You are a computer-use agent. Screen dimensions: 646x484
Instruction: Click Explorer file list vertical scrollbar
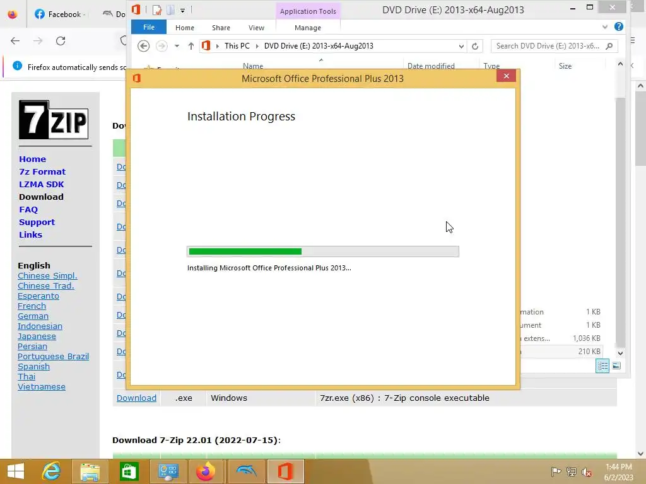coord(620,222)
